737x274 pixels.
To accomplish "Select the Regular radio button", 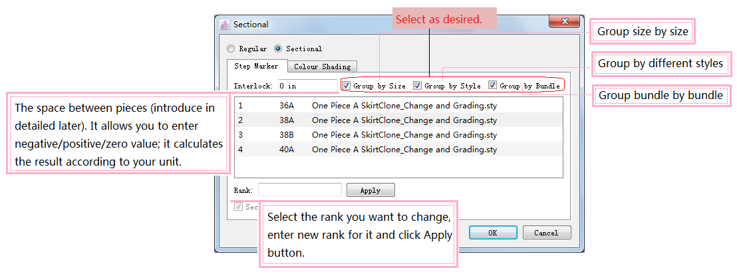I will coord(231,49).
